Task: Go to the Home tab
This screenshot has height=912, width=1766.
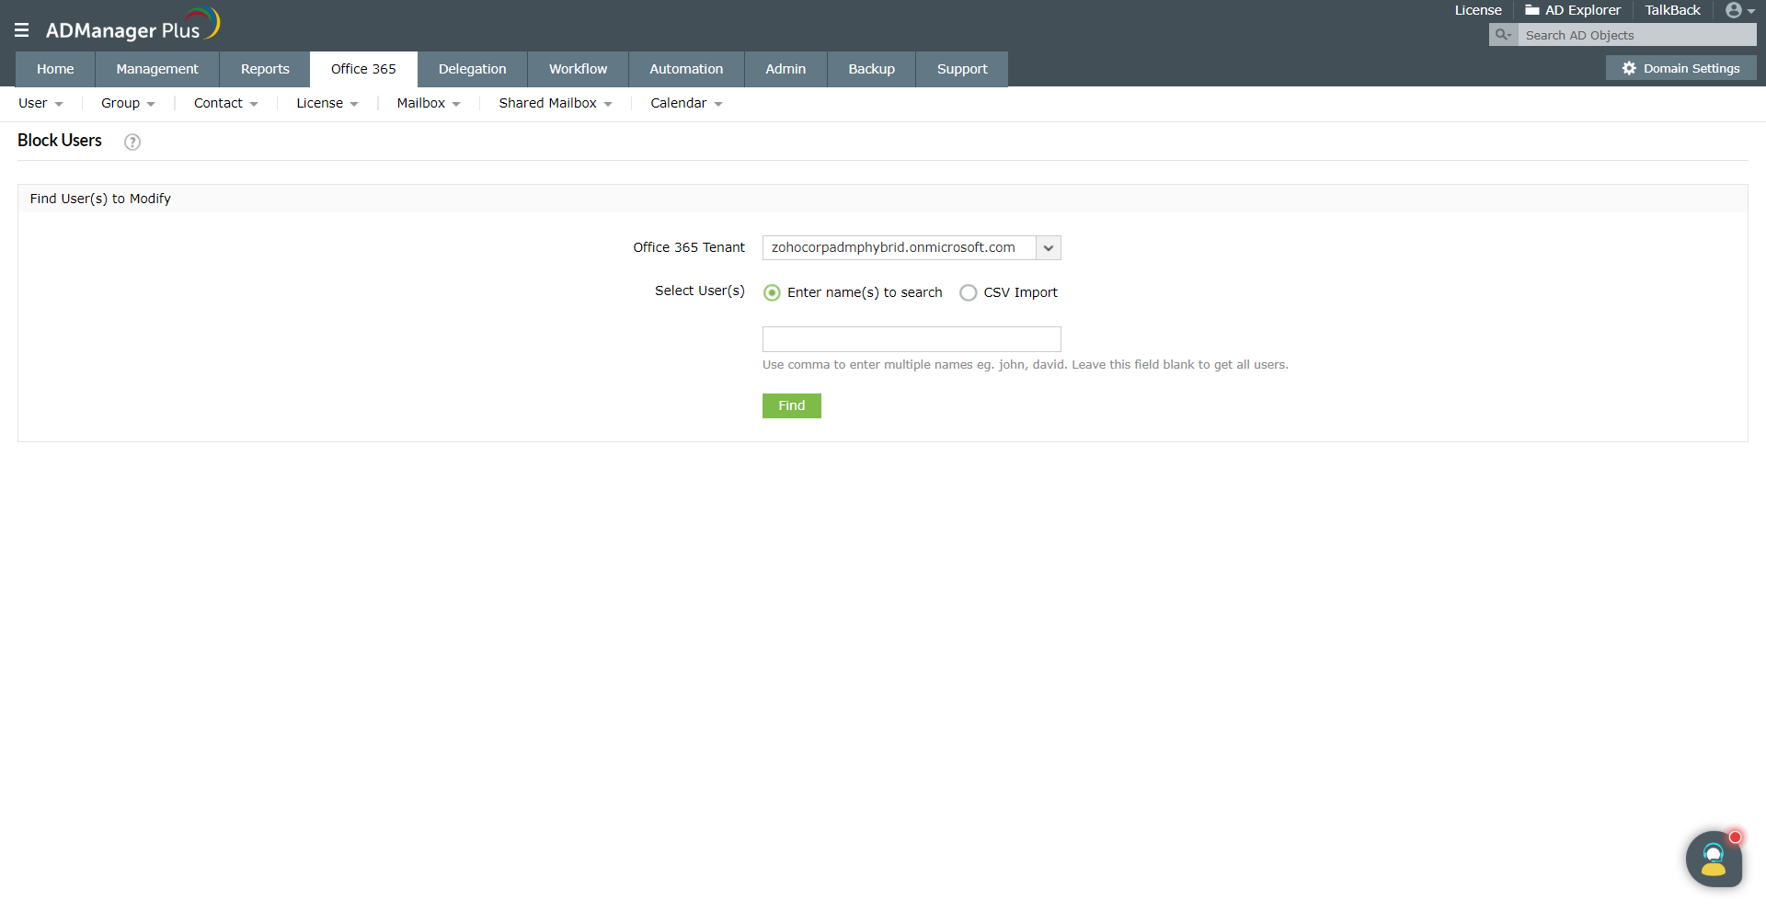Action: click(x=55, y=69)
